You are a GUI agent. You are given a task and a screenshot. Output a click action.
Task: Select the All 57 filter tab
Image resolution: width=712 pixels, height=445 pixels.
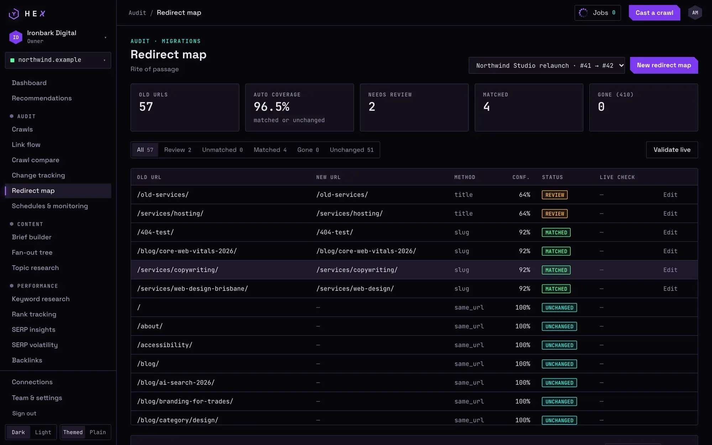pos(145,150)
